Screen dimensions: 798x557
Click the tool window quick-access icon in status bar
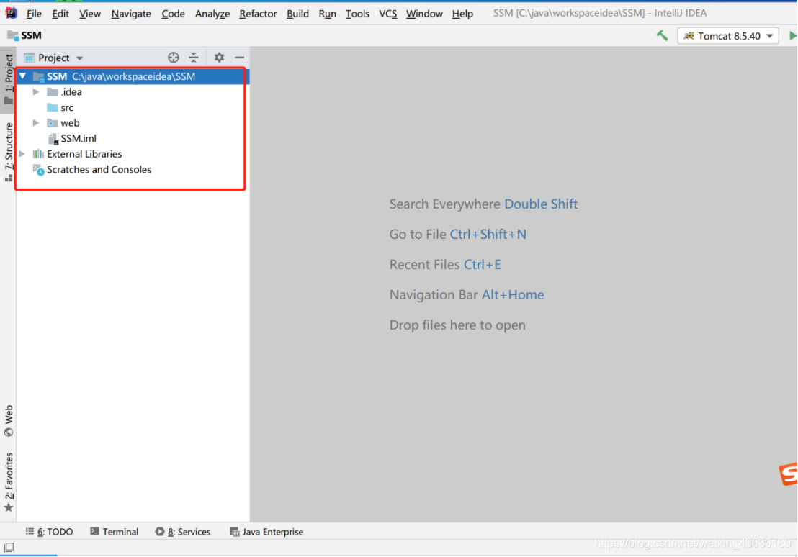pos(9,547)
